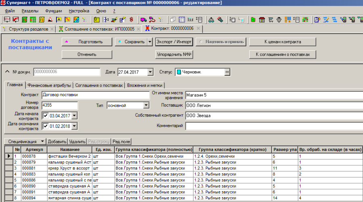Click the yellow dollar scroll icon
Screen dimensions: 363x202
(42, 20)
